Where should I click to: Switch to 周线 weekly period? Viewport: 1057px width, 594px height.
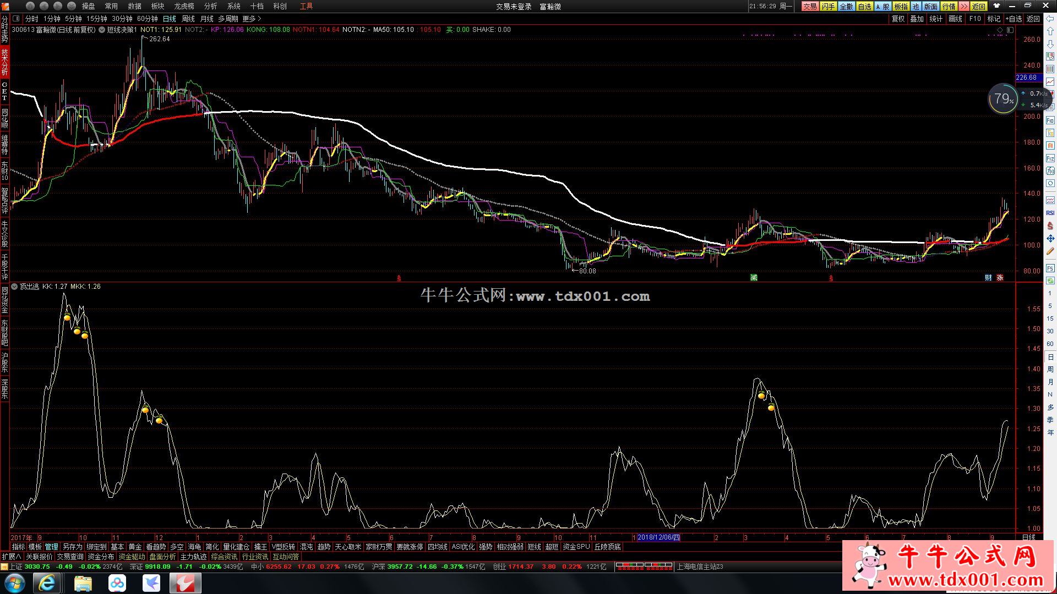coord(188,19)
